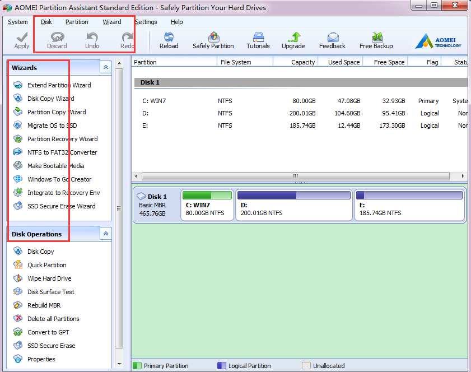Open the Settings menu
The height and width of the screenshot is (372, 471).
(146, 22)
